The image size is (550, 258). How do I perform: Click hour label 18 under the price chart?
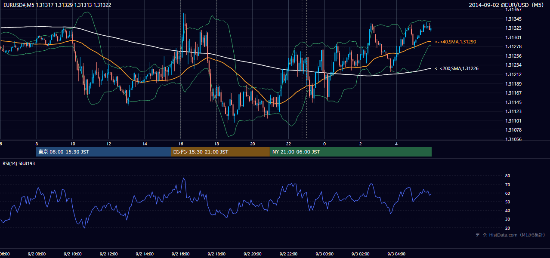click(216, 144)
